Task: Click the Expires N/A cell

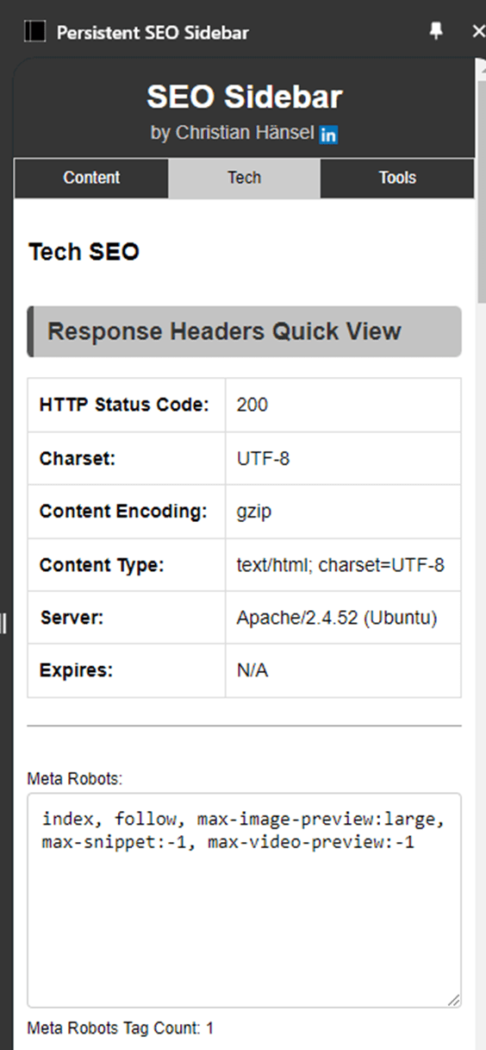Action: coord(343,670)
